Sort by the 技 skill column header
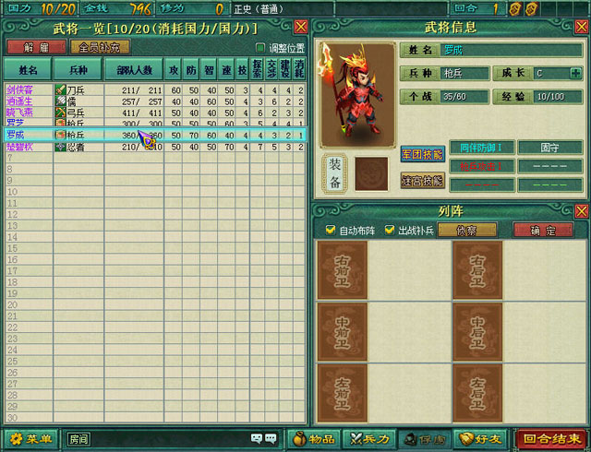591x452 pixels. [242, 69]
